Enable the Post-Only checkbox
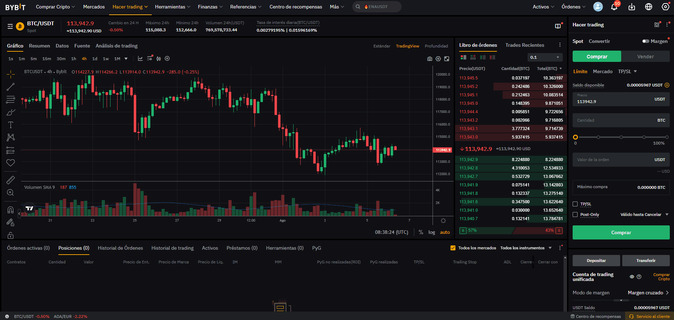 point(575,215)
